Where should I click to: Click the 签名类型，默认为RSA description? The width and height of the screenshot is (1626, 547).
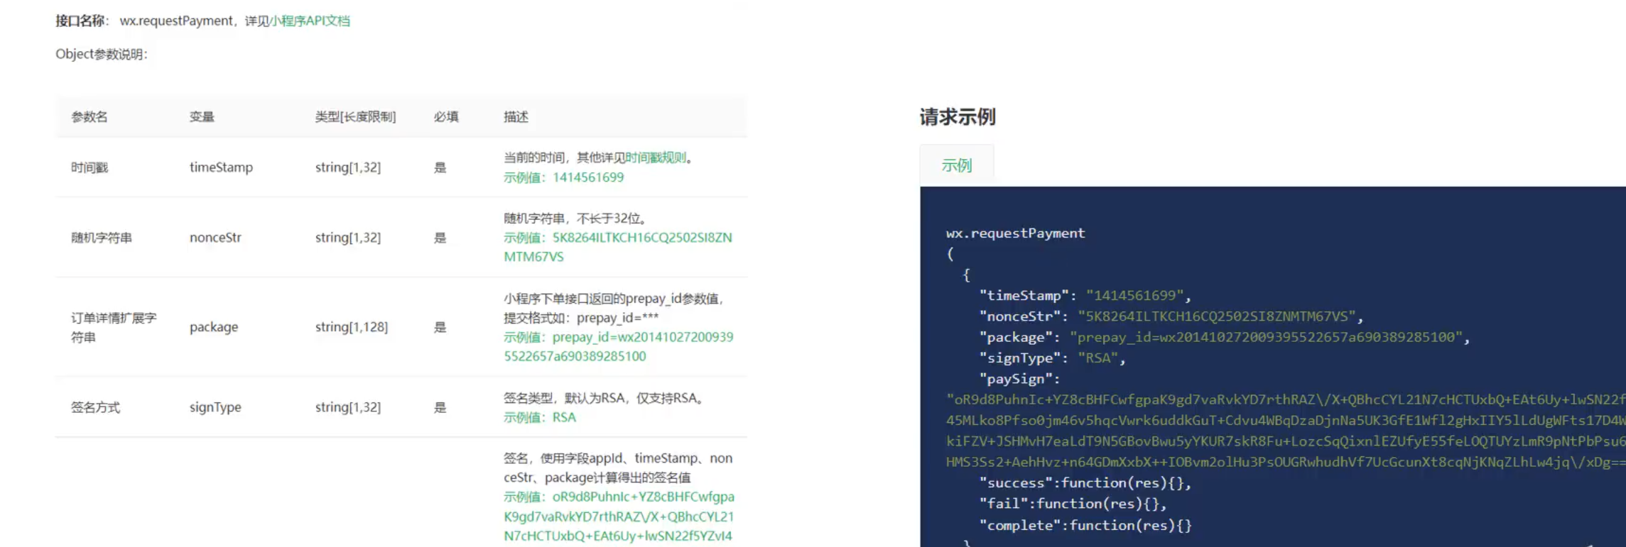[603, 398]
